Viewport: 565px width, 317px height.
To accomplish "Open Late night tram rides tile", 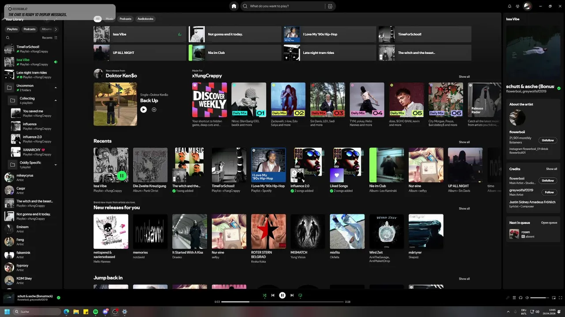I will (x=330, y=53).
